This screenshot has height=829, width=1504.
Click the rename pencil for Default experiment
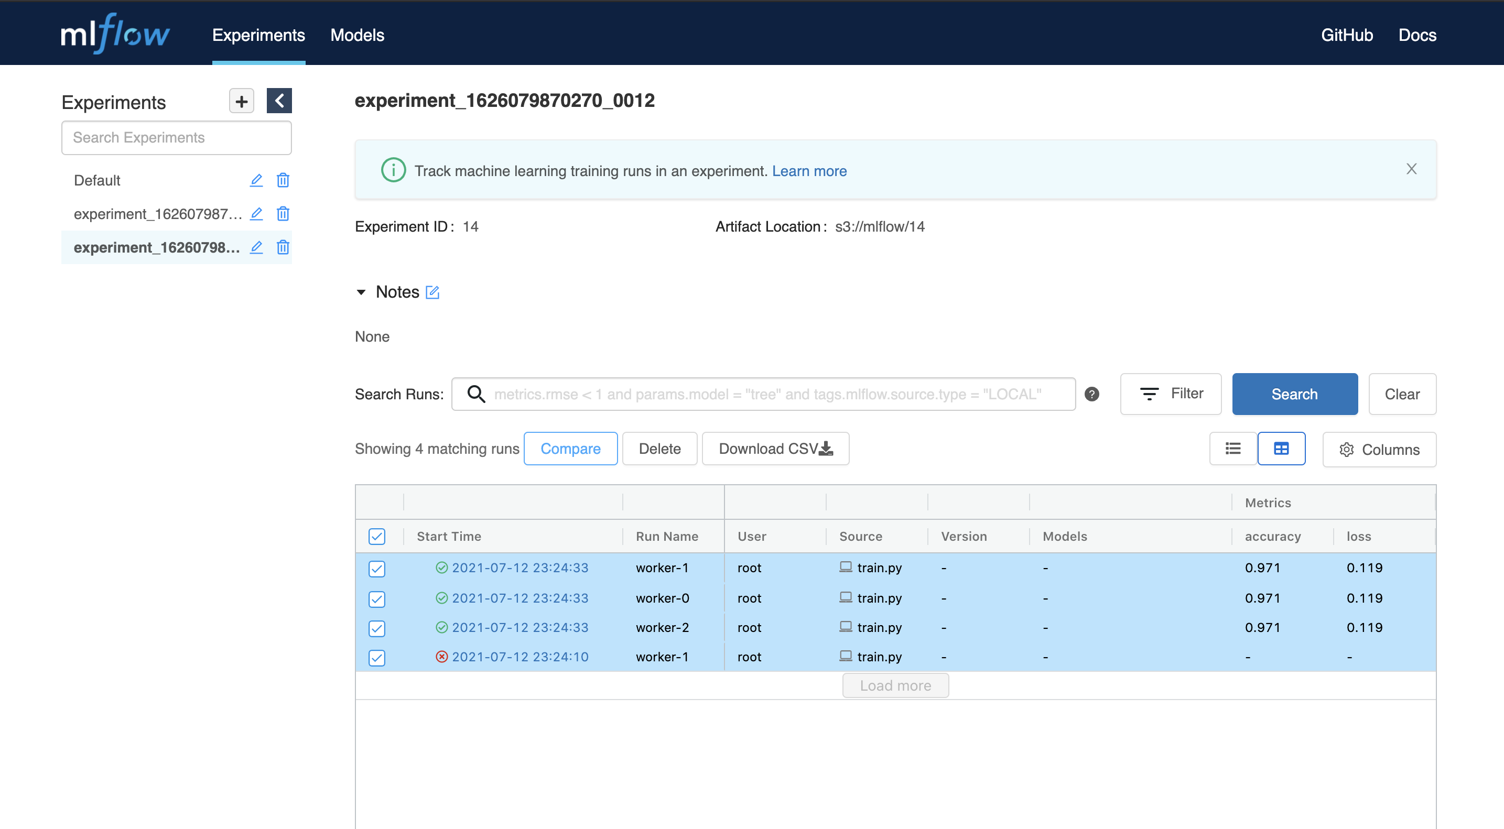pos(256,180)
